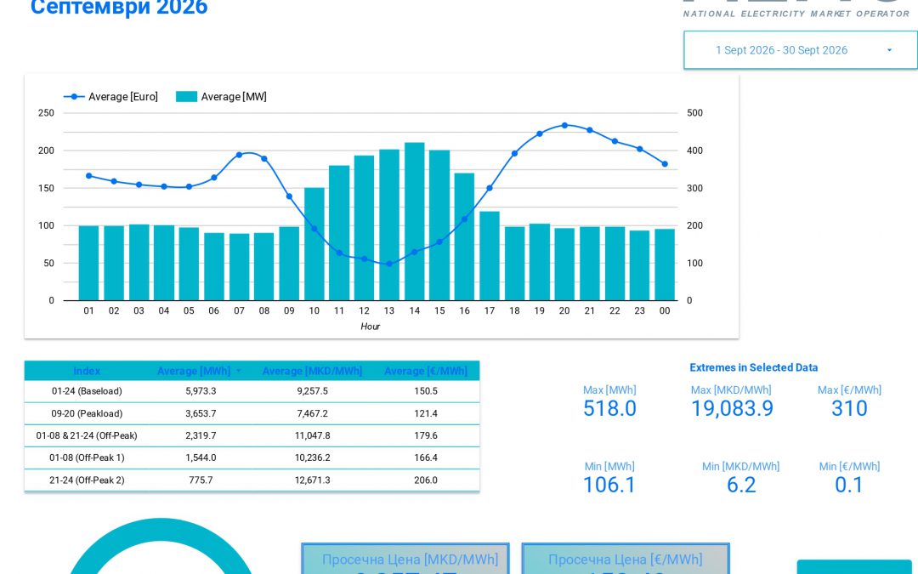Click the Extremes in Selected Data heading
918x574 pixels.
pyautogui.click(x=753, y=367)
